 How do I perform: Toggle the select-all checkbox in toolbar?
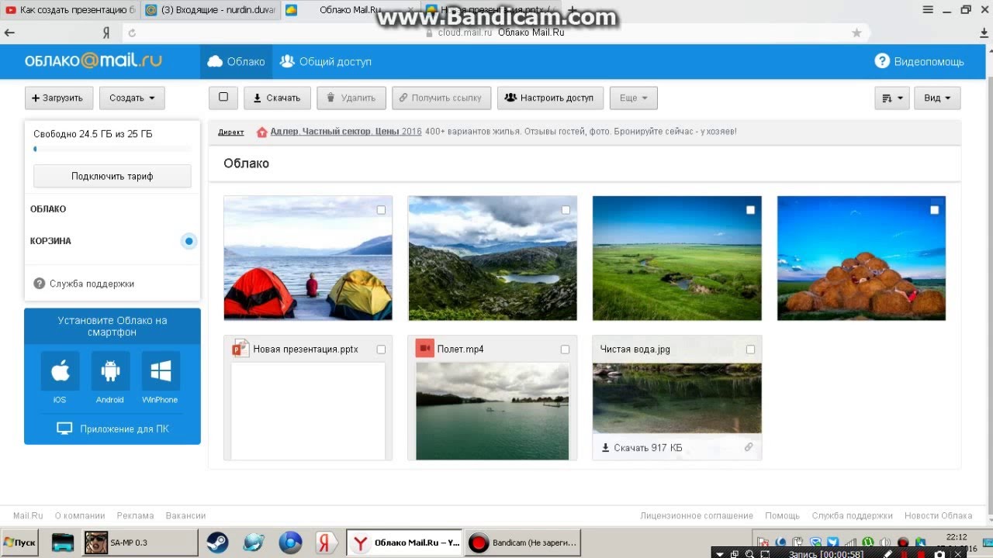click(x=223, y=98)
